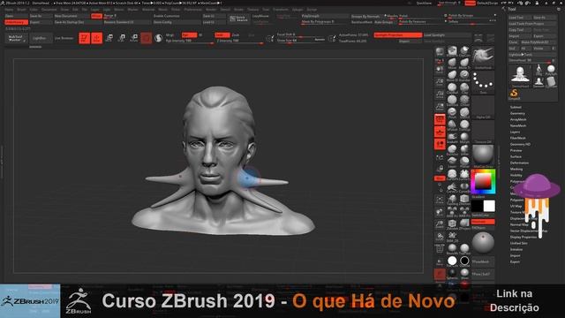
Task: Open the Zscript menu
Action: click(x=312, y=10)
